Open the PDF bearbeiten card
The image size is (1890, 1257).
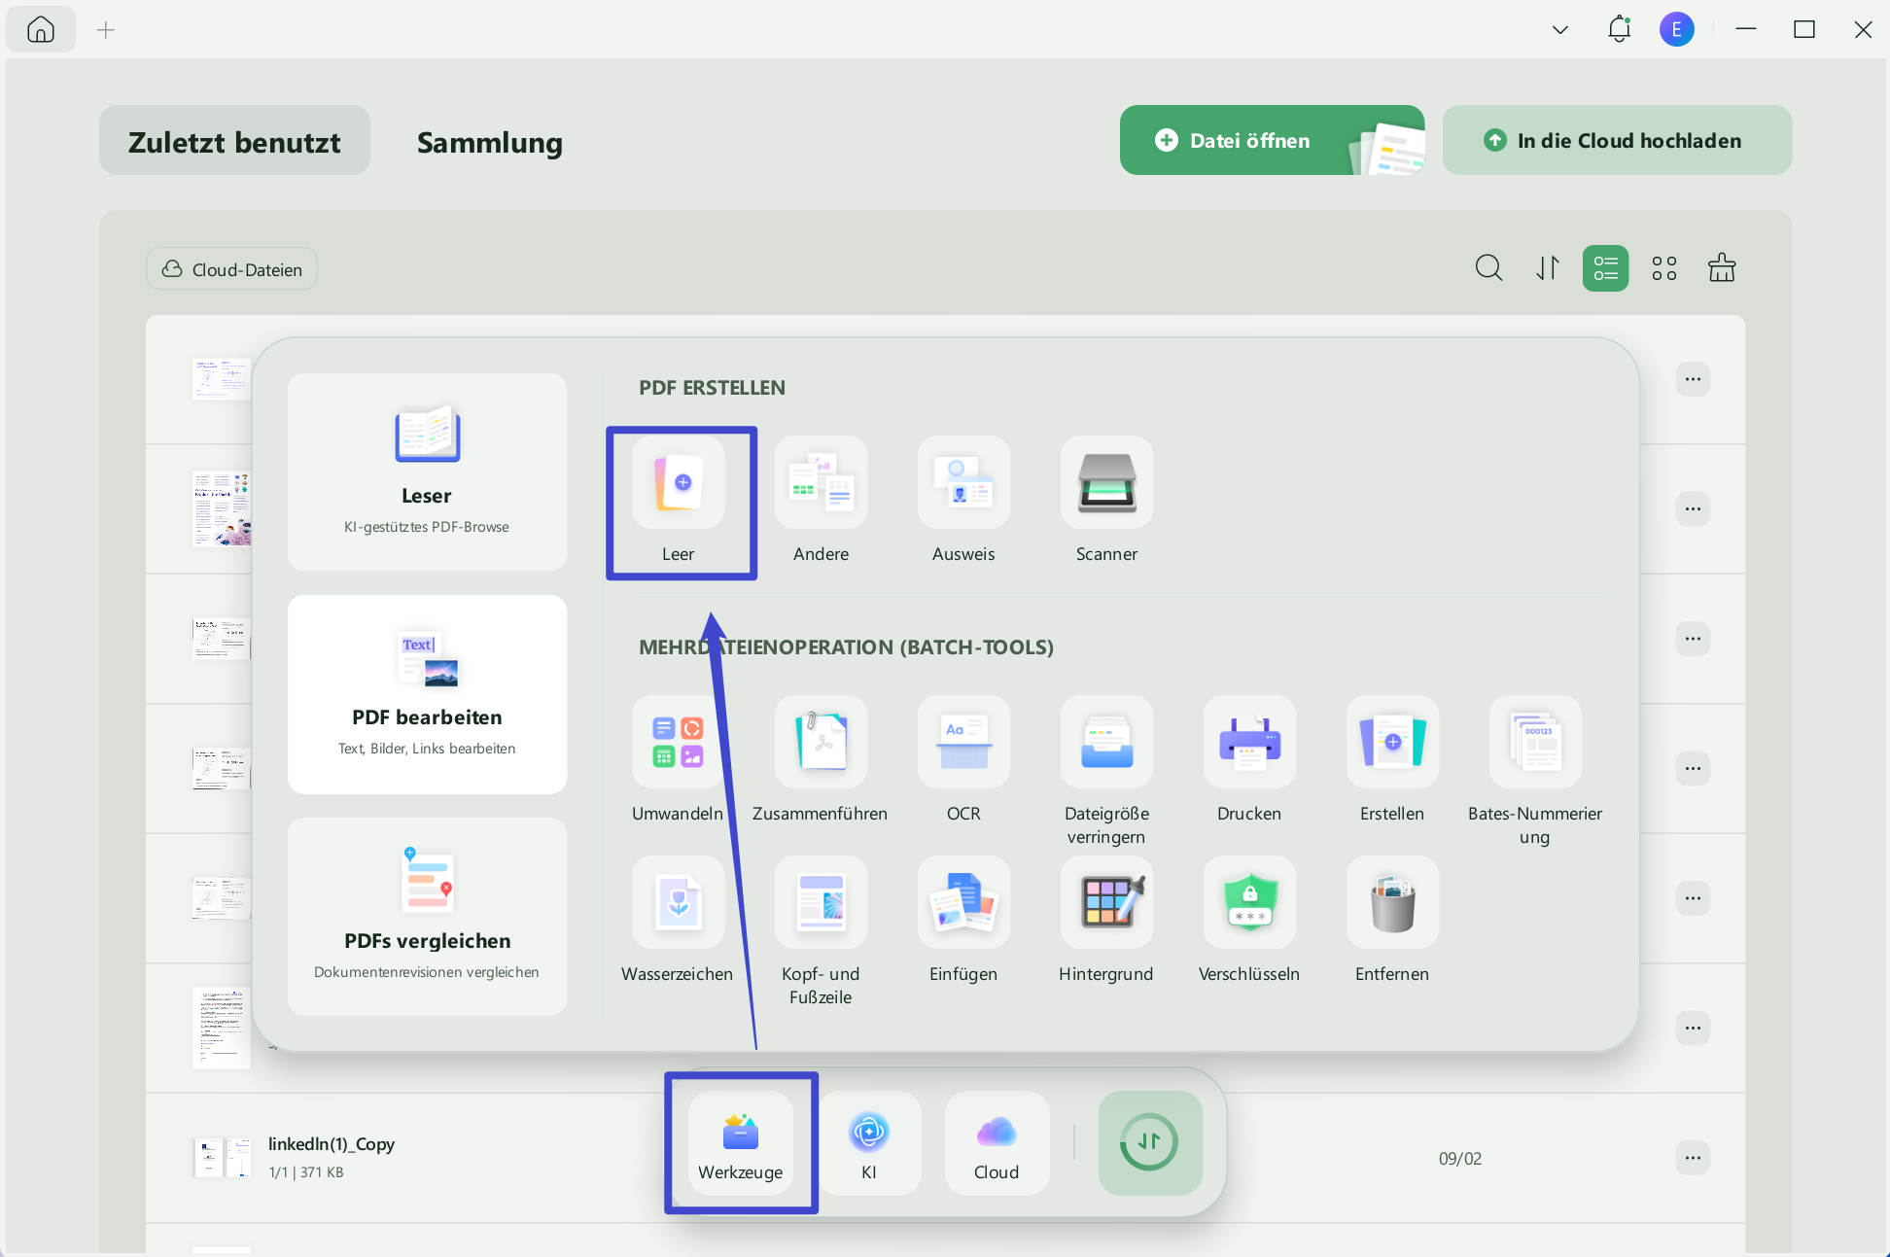[427, 694]
